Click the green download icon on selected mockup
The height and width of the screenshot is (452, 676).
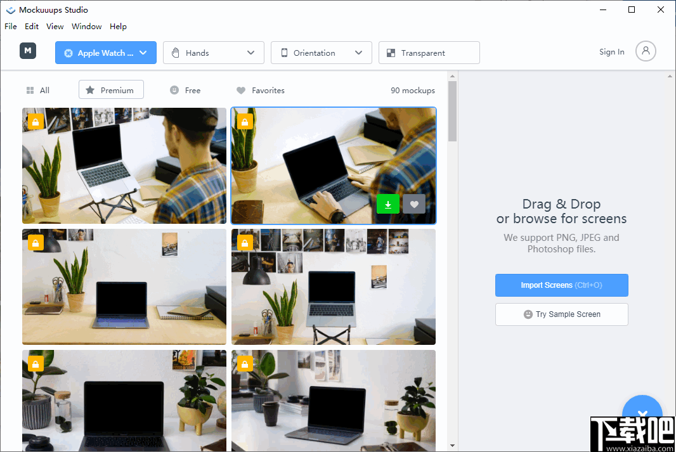387,203
